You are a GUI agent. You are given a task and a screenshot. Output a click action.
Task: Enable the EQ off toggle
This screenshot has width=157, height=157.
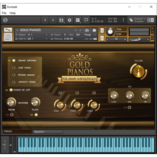pos(129,108)
